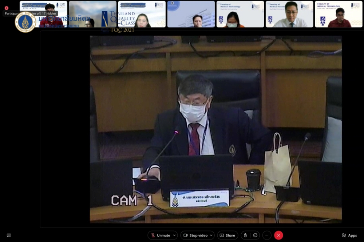The height and width of the screenshot is (242, 364).
Task: Open the Apps panel
Action: click(349, 235)
